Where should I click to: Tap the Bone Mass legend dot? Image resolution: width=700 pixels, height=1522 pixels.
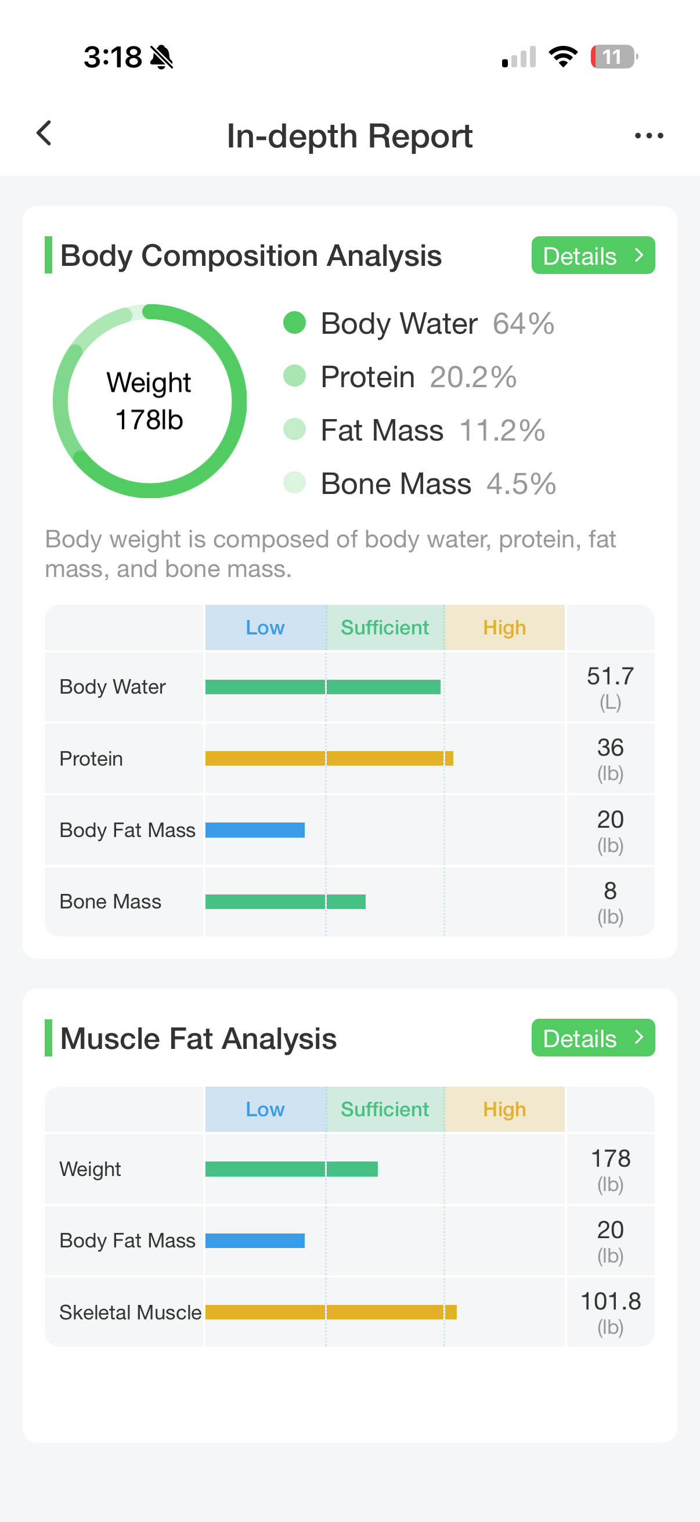[x=294, y=483]
